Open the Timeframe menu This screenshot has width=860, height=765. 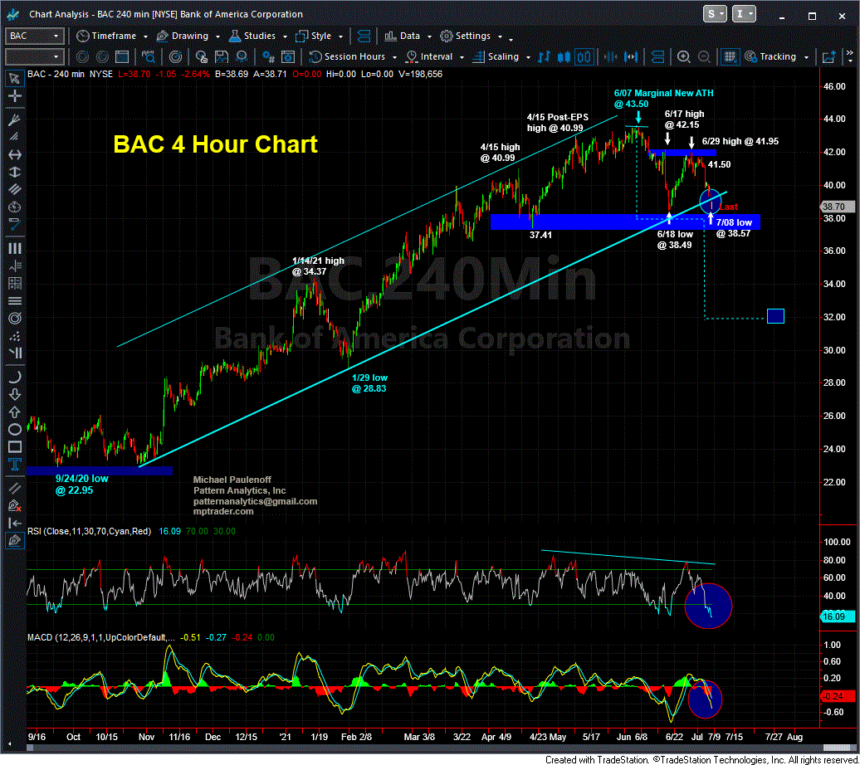coord(112,37)
